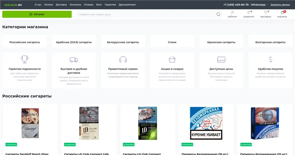295x155 pixels.
Task: Click the Удобства покупки heading
Action: coord(270,69)
